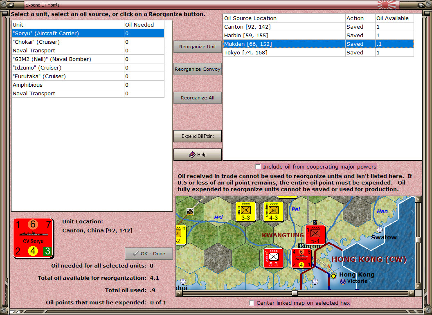Click the red 5-3 infantry unit counter
This screenshot has width=432, height=315.
tap(274, 258)
